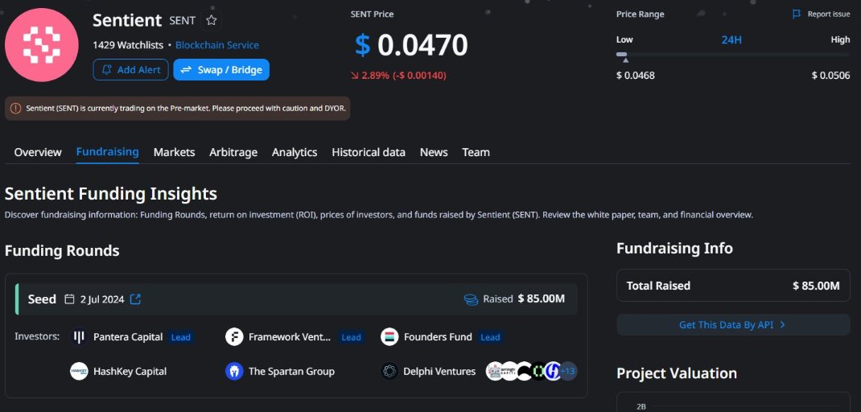Click the Pantera Capital logo icon
This screenshot has height=412, width=861.
coord(79,336)
